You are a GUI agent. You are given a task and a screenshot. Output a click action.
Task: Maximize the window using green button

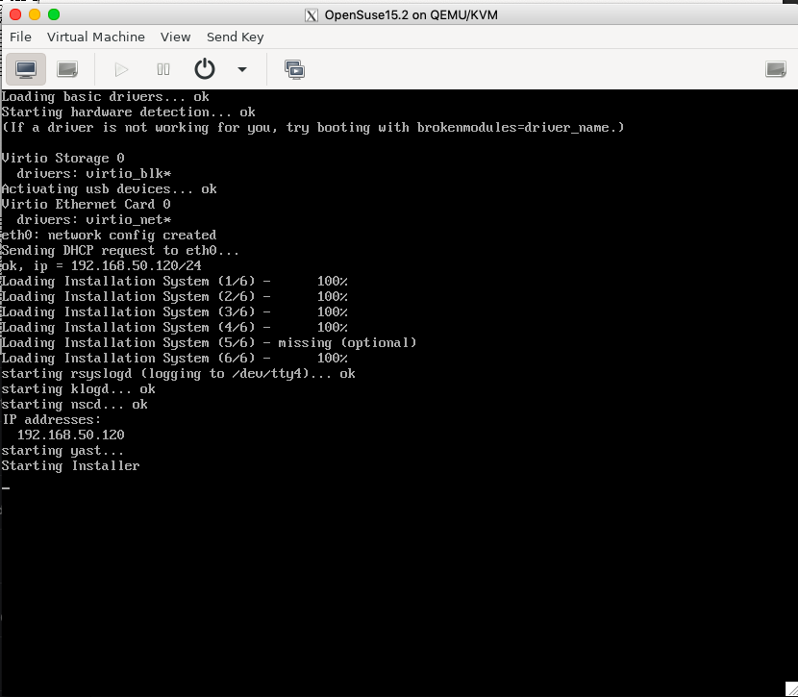pos(54,14)
